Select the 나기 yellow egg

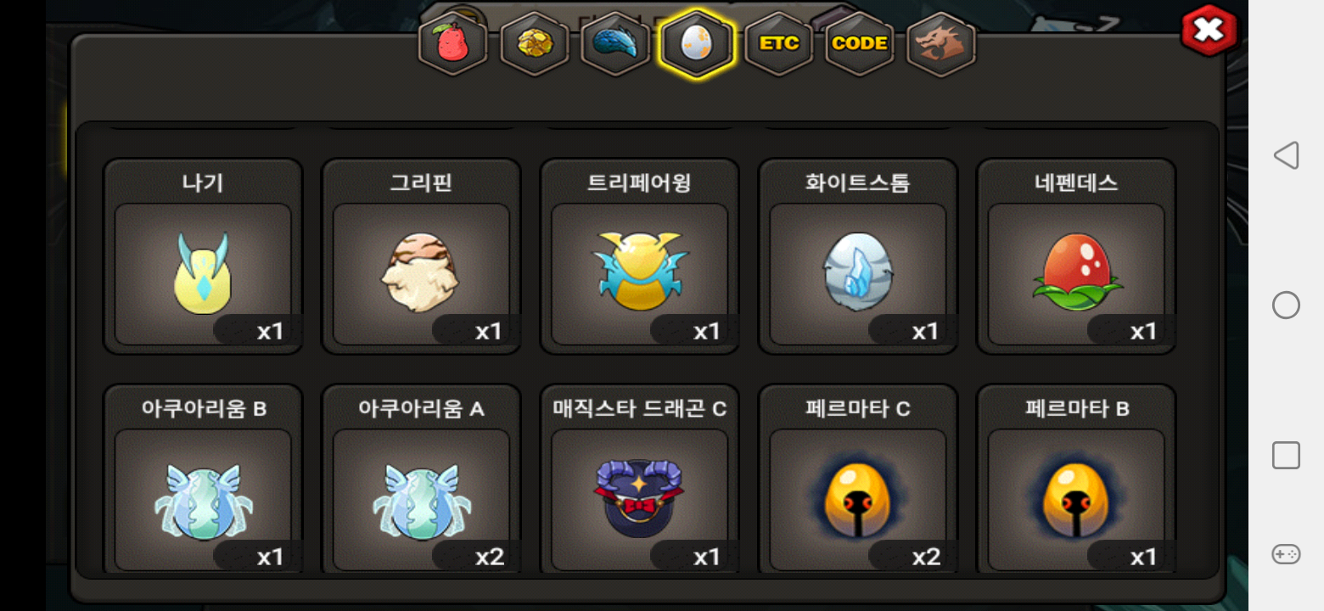click(x=203, y=256)
